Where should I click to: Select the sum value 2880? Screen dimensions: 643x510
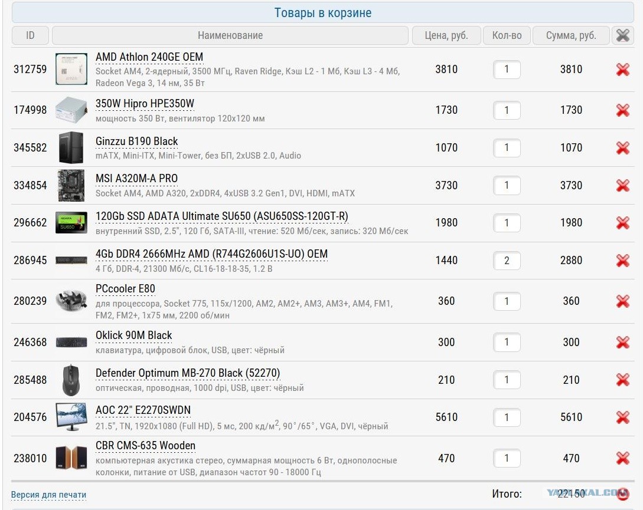tap(571, 260)
